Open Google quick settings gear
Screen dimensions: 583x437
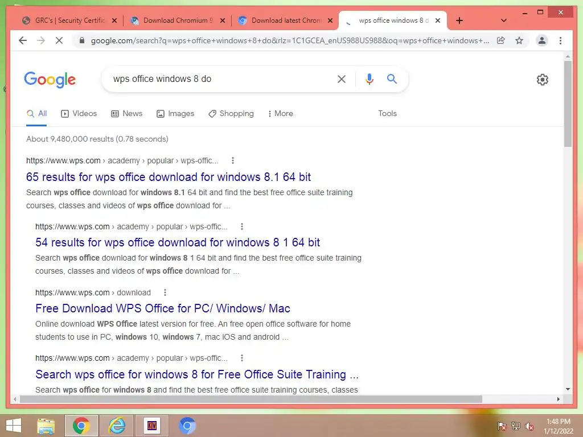543,80
